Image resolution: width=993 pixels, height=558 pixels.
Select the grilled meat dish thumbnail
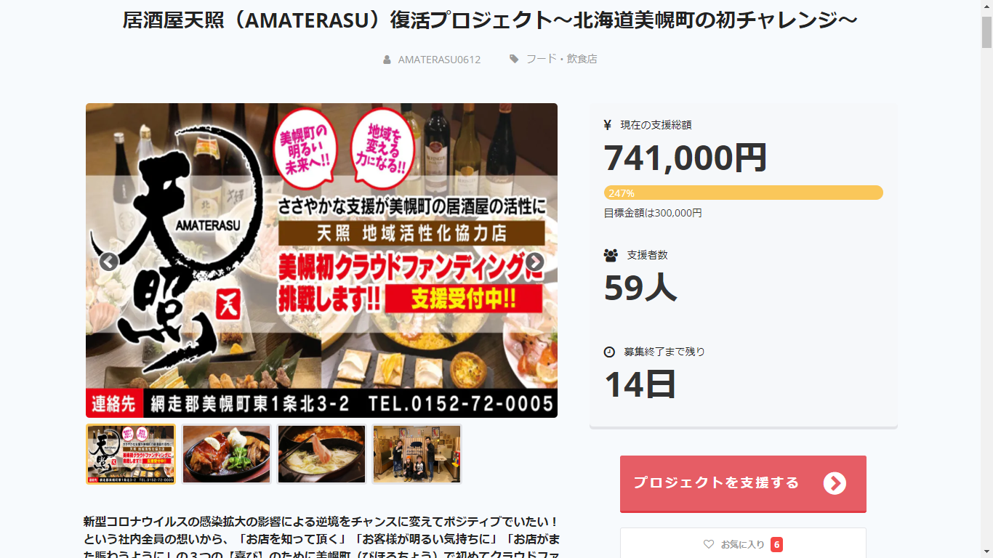click(x=226, y=454)
